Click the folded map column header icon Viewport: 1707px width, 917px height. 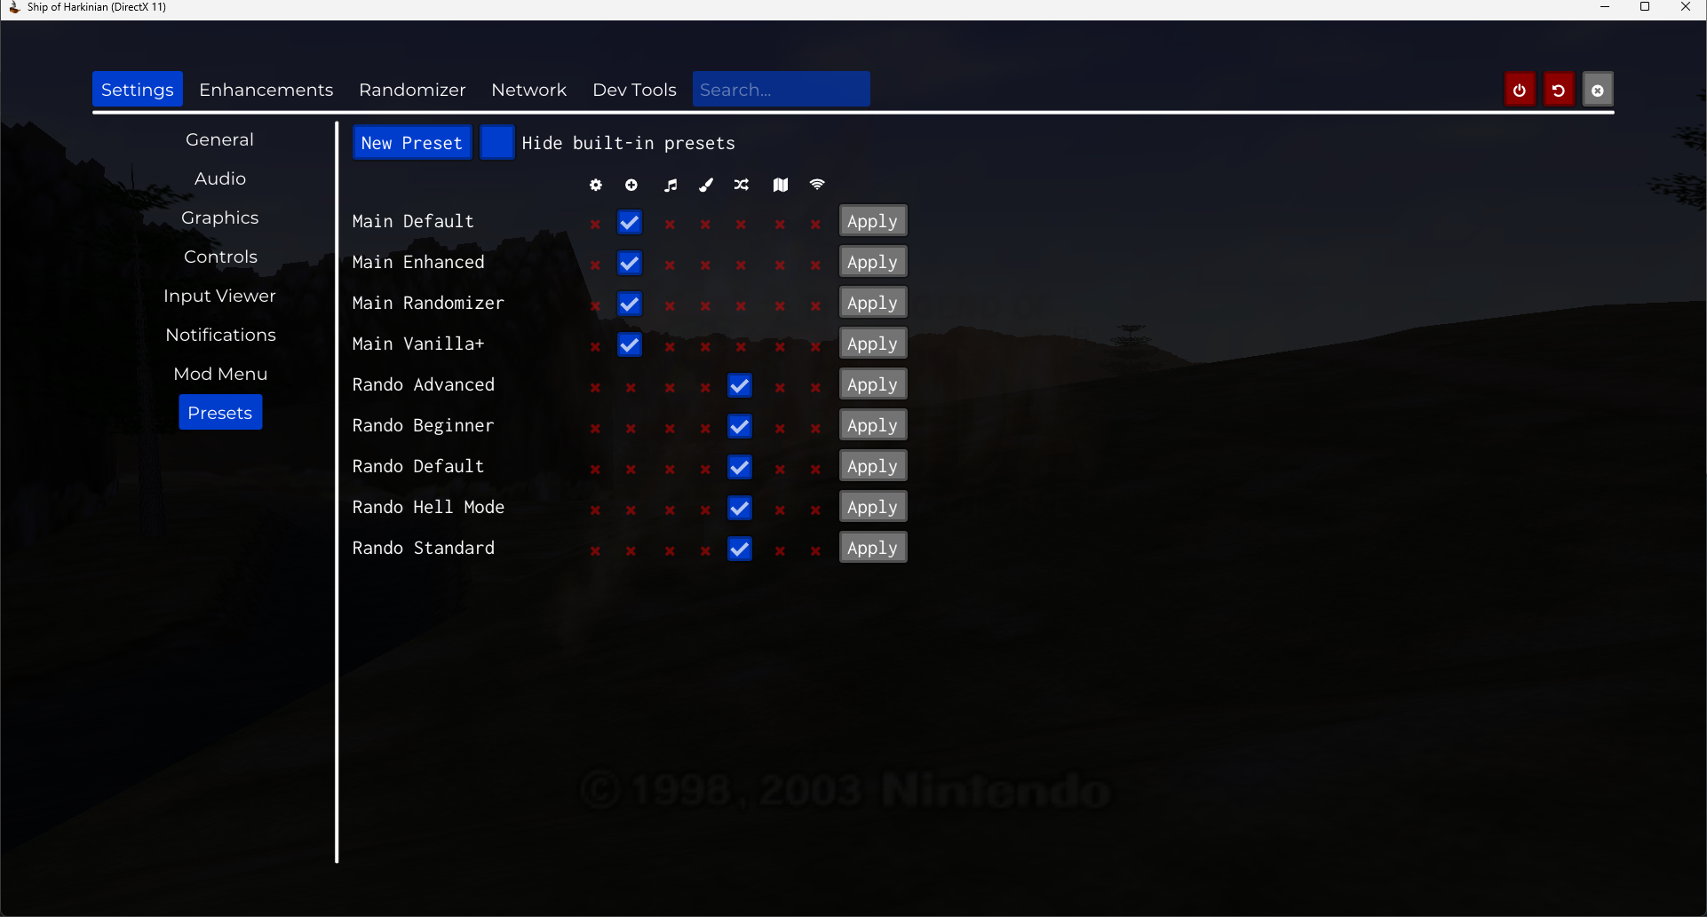click(780, 185)
